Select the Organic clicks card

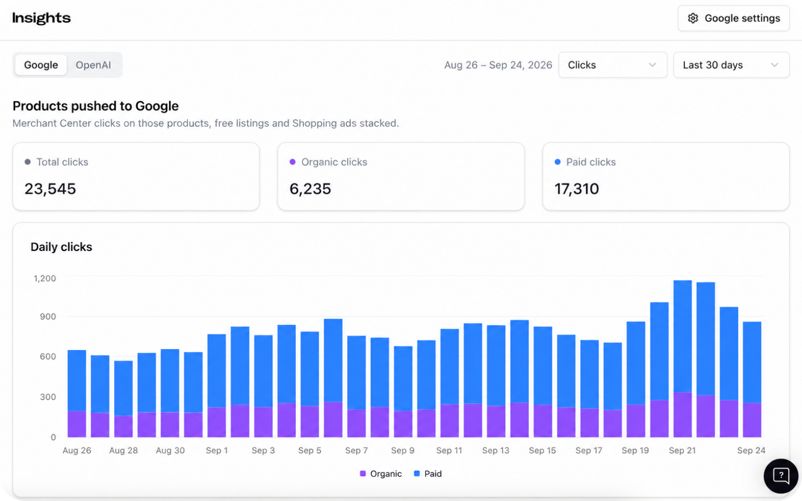click(401, 176)
